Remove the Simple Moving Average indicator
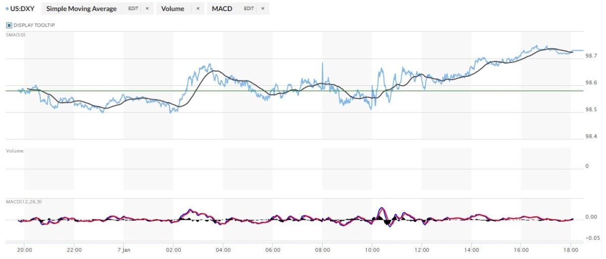Screen dimensions: 606x259 click(147, 9)
